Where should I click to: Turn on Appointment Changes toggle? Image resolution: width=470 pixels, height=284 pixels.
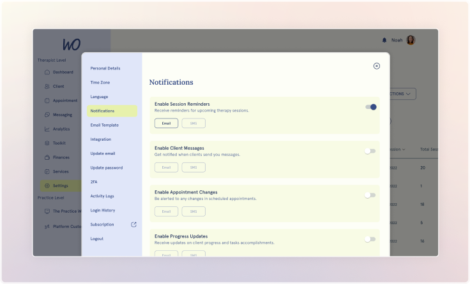click(x=370, y=195)
